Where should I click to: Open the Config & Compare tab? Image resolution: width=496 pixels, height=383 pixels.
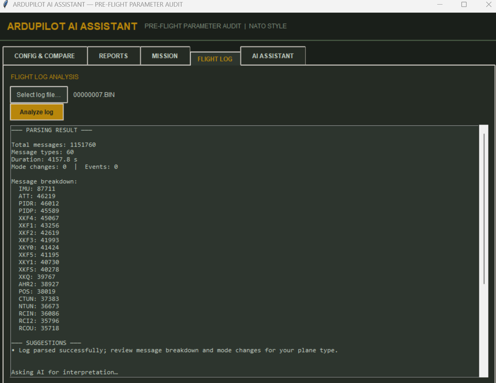(45, 56)
